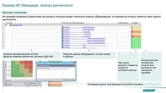The image size is (166, 93).
Task: Click inside the Основание оценки text area
Action: 56,73
